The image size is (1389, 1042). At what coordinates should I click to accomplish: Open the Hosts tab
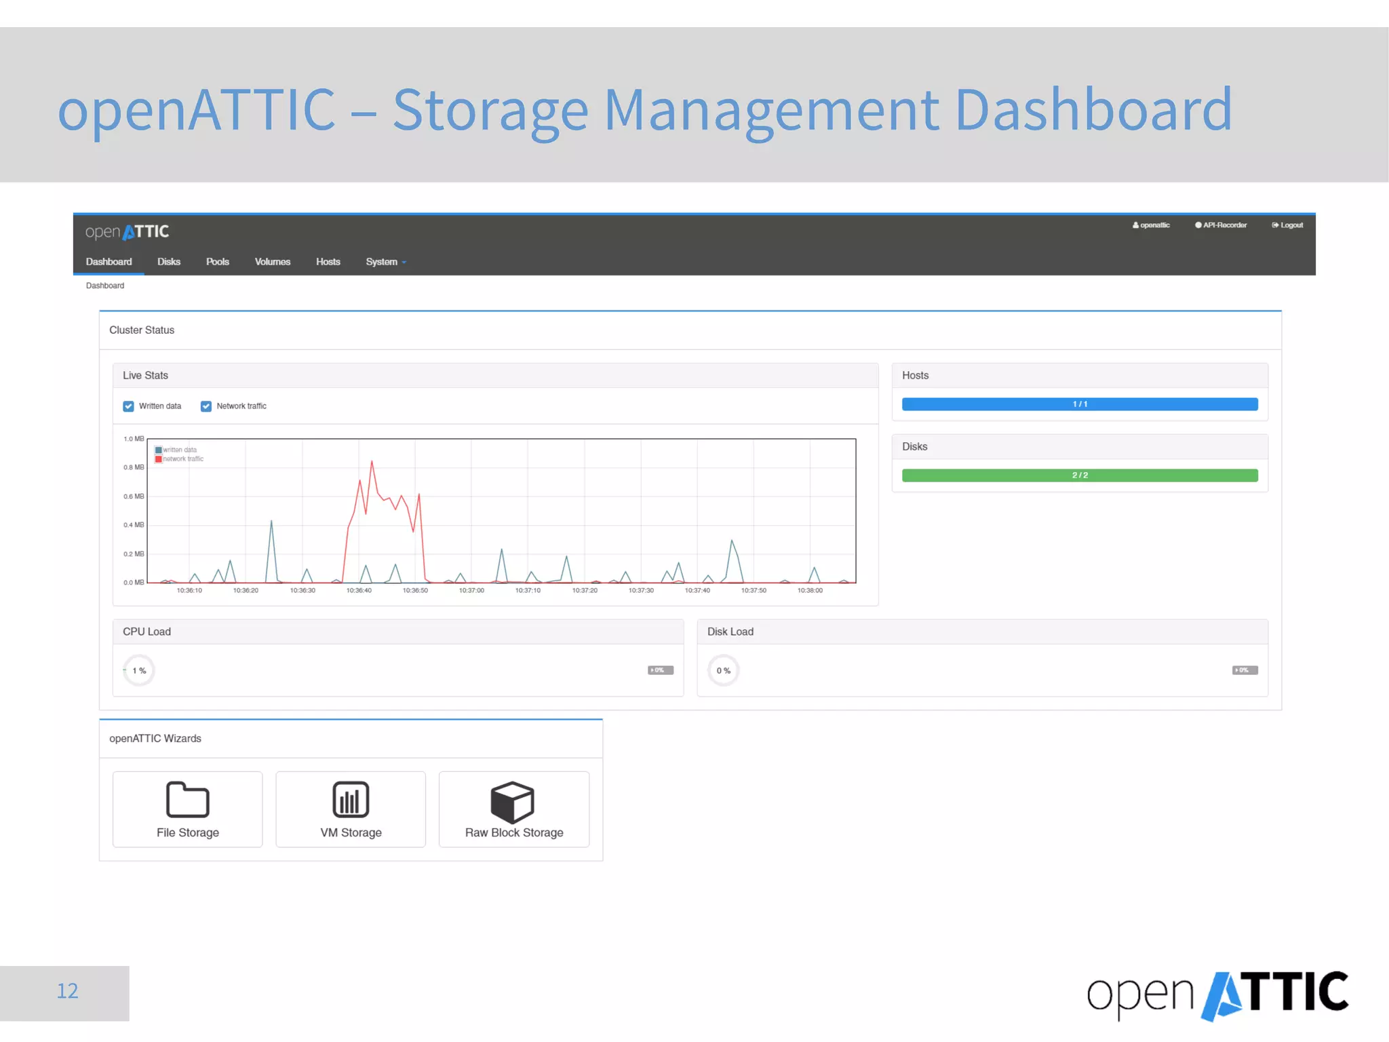pyautogui.click(x=328, y=262)
